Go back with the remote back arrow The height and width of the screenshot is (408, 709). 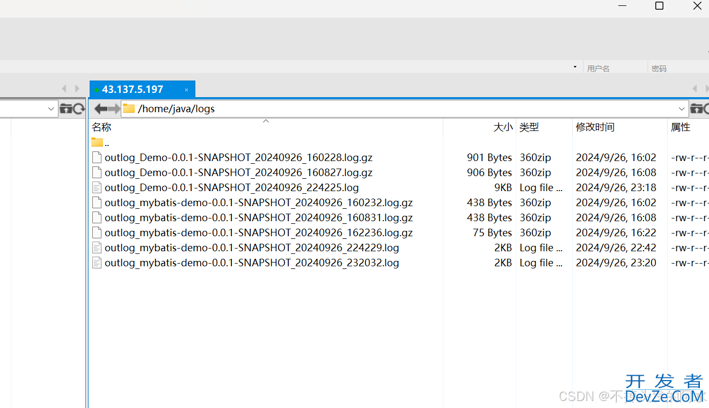tap(100, 108)
